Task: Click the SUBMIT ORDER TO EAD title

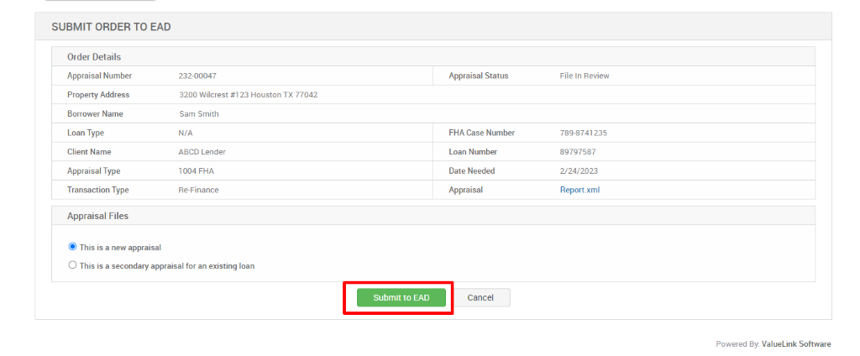Action: 111,26
